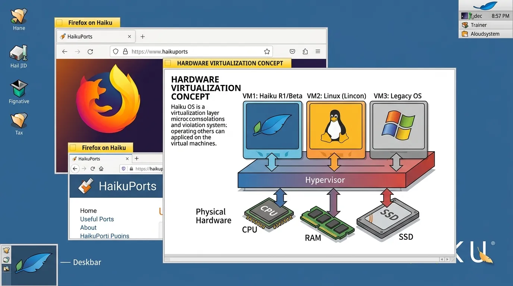The image size is (513, 286).
Task: Open the hamburger menu in the large Firefox window
Action: point(318,52)
